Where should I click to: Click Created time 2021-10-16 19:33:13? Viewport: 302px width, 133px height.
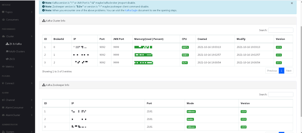click(209, 47)
